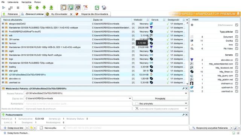Open Zapisz do path dropdown

pos(130,98)
